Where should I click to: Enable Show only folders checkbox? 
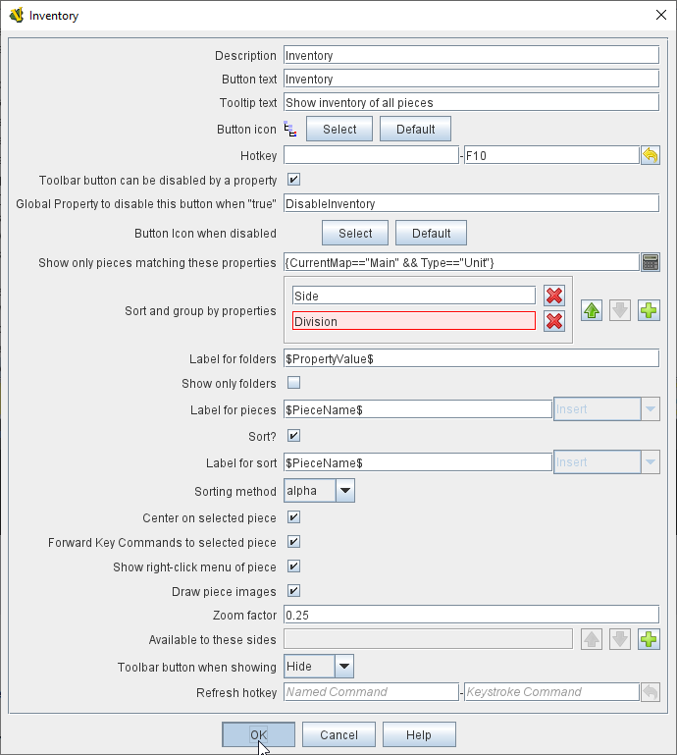click(293, 383)
